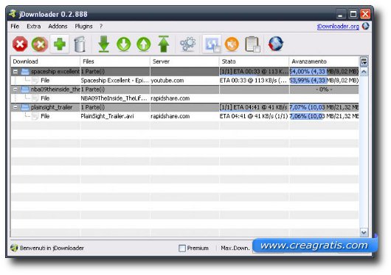Click the orange circular arrow icon
The image size is (391, 275).
point(232,44)
